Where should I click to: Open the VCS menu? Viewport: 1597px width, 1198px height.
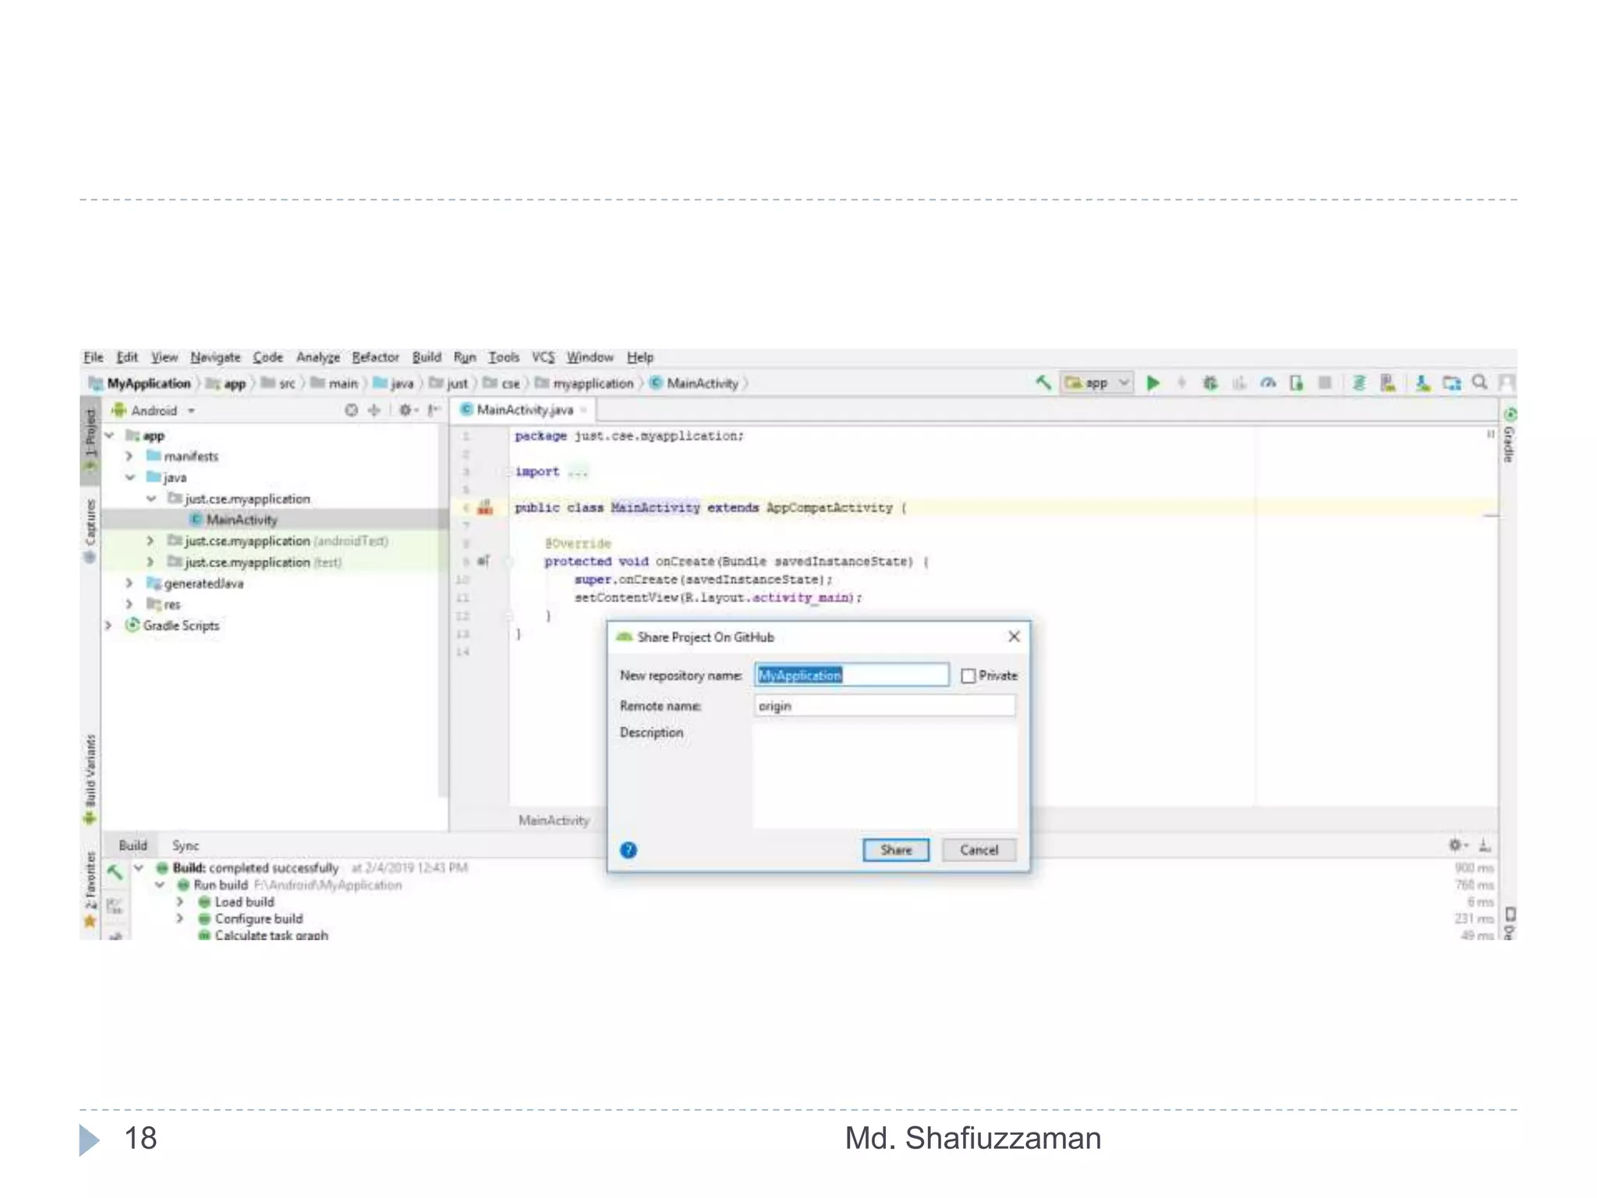pyautogui.click(x=543, y=357)
